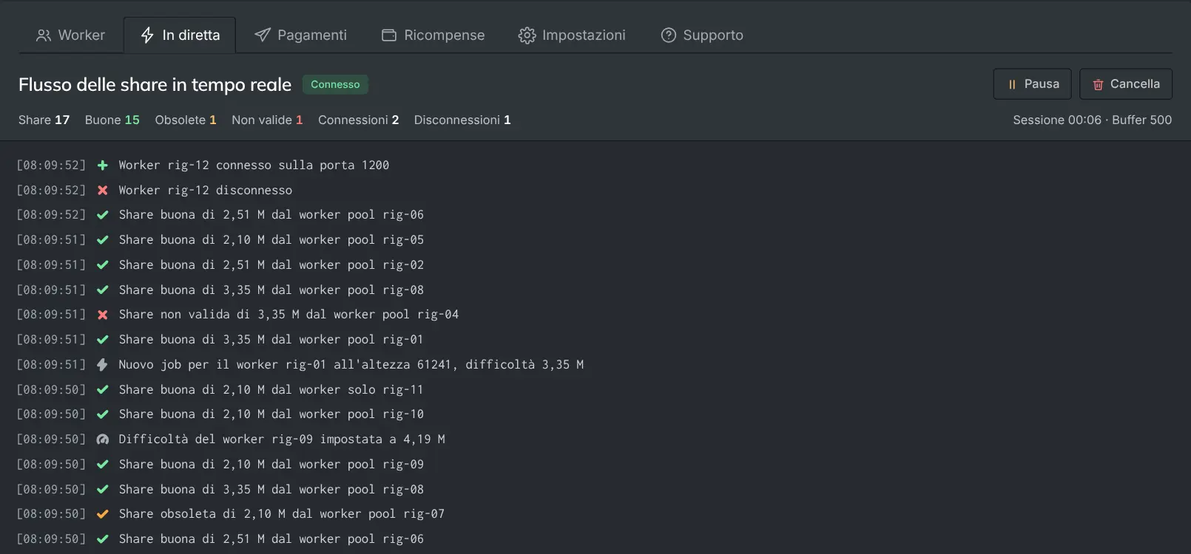Viewport: 1191px width, 554px height.
Task: Click the checkmark icon on the 08:09:50 rig-06 share
Action: coord(103,539)
